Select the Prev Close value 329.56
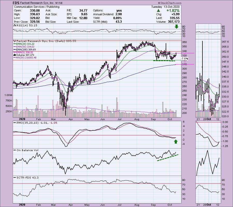The width and height of the screenshot is (233, 207). (x=35, y=22)
